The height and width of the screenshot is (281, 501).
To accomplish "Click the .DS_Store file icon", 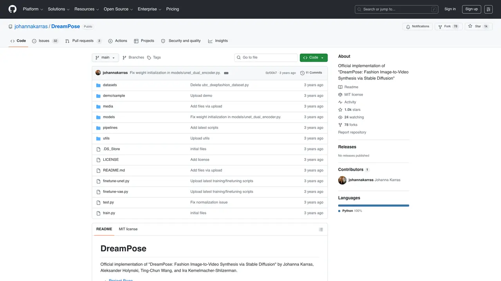I will [x=99, y=149].
